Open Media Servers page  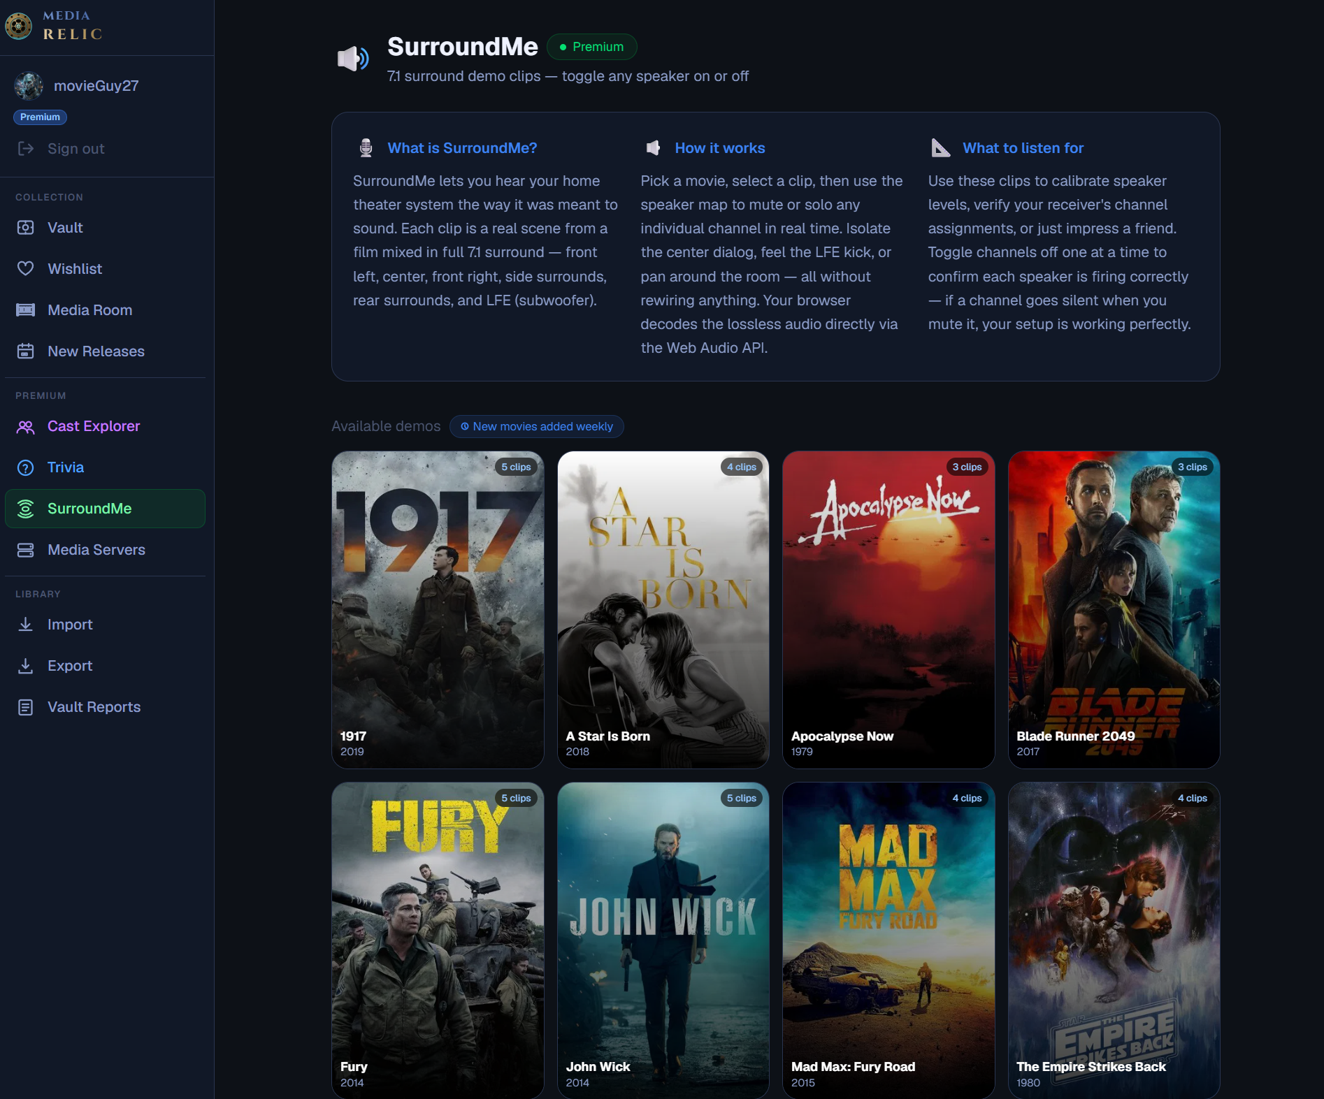pos(105,550)
